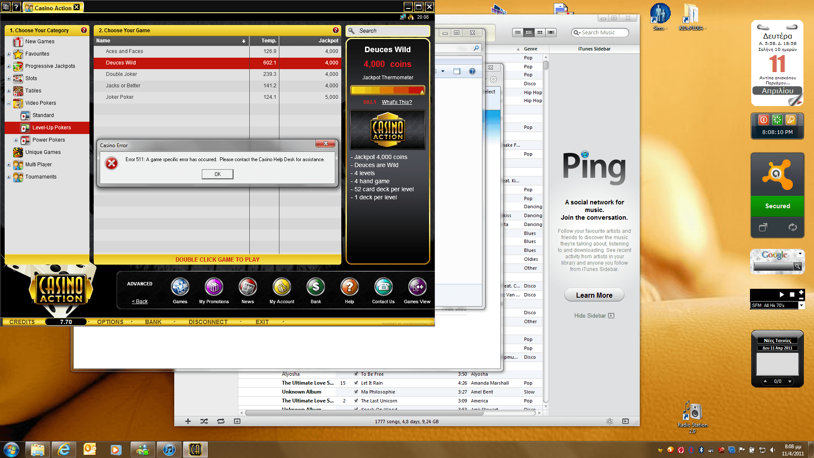The image size is (814, 458).
Task: Sort games by Name column header
Action: tap(171, 41)
